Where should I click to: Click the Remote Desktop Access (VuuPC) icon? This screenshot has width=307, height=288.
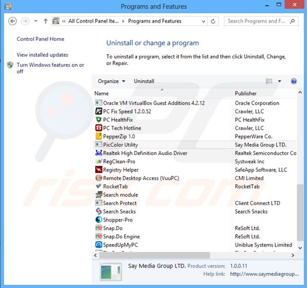coord(99,178)
